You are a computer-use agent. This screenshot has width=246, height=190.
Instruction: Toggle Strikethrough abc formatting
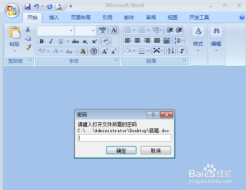(x=75, y=41)
